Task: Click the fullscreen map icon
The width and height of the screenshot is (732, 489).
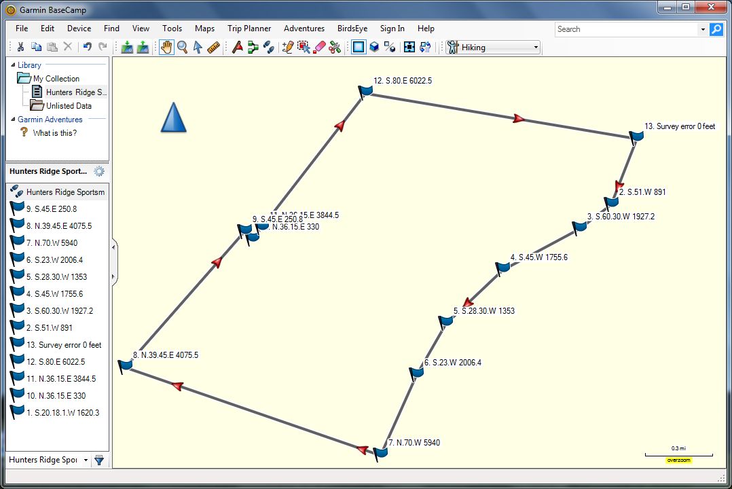Action: pyautogui.click(x=409, y=47)
